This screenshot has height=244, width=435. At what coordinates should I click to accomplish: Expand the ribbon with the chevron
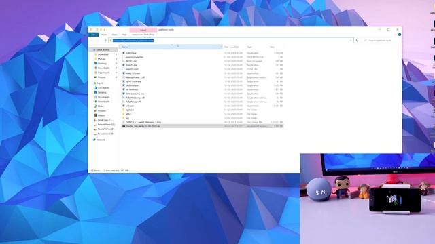pyautogui.click(x=396, y=35)
